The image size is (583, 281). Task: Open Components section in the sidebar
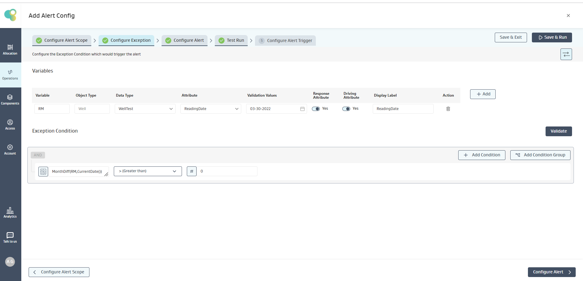pos(10,100)
